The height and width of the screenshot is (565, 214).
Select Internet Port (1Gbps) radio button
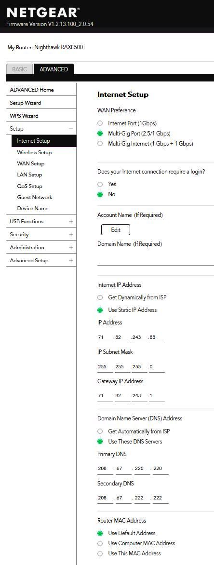pyautogui.click(x=100, y=123)
